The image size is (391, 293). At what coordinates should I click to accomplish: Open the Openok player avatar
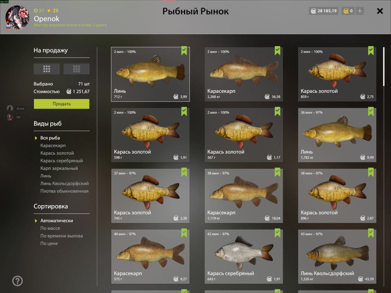click(17, 17)
